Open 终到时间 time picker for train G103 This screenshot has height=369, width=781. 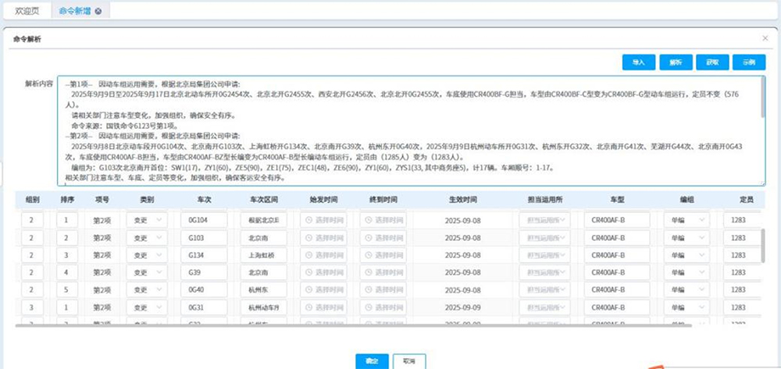[383, 236]
